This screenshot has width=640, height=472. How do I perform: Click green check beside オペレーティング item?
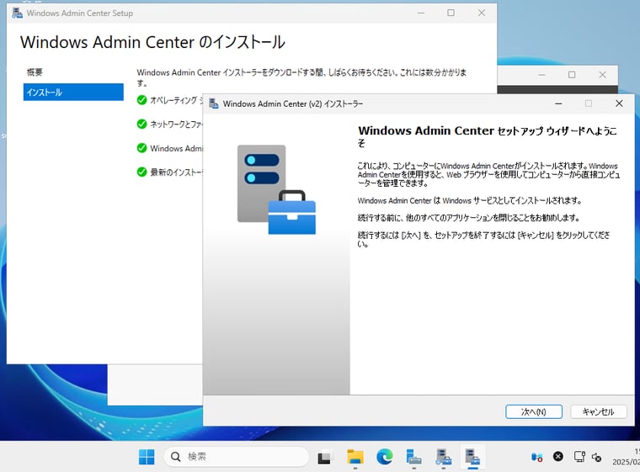(x=141, y=100)
